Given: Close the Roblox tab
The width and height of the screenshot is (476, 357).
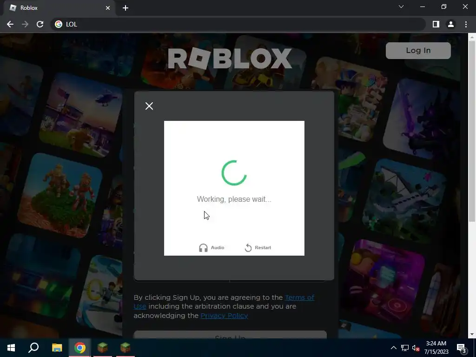Looking at the screenshot, I should (x=108, y=8).
